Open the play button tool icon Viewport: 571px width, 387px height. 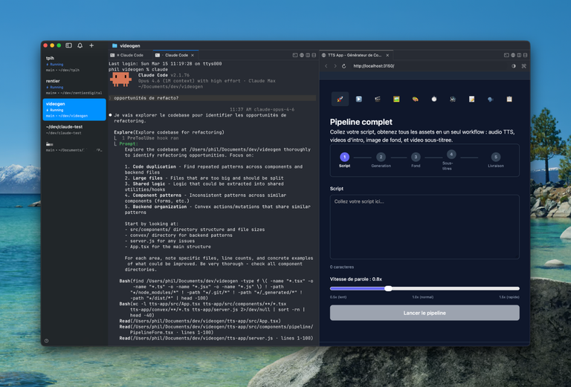(358, 99)
